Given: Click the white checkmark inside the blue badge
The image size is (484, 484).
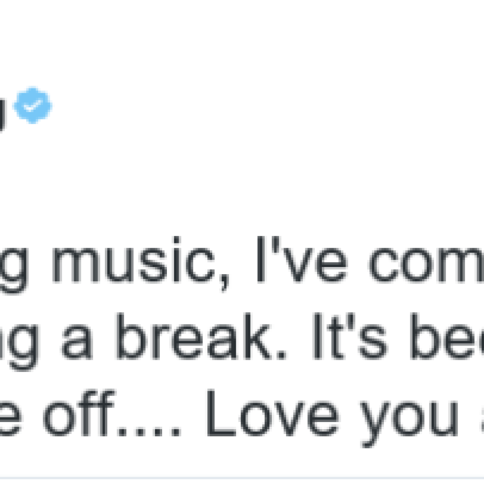Looking at the screenshot, I should pos(32,106).
